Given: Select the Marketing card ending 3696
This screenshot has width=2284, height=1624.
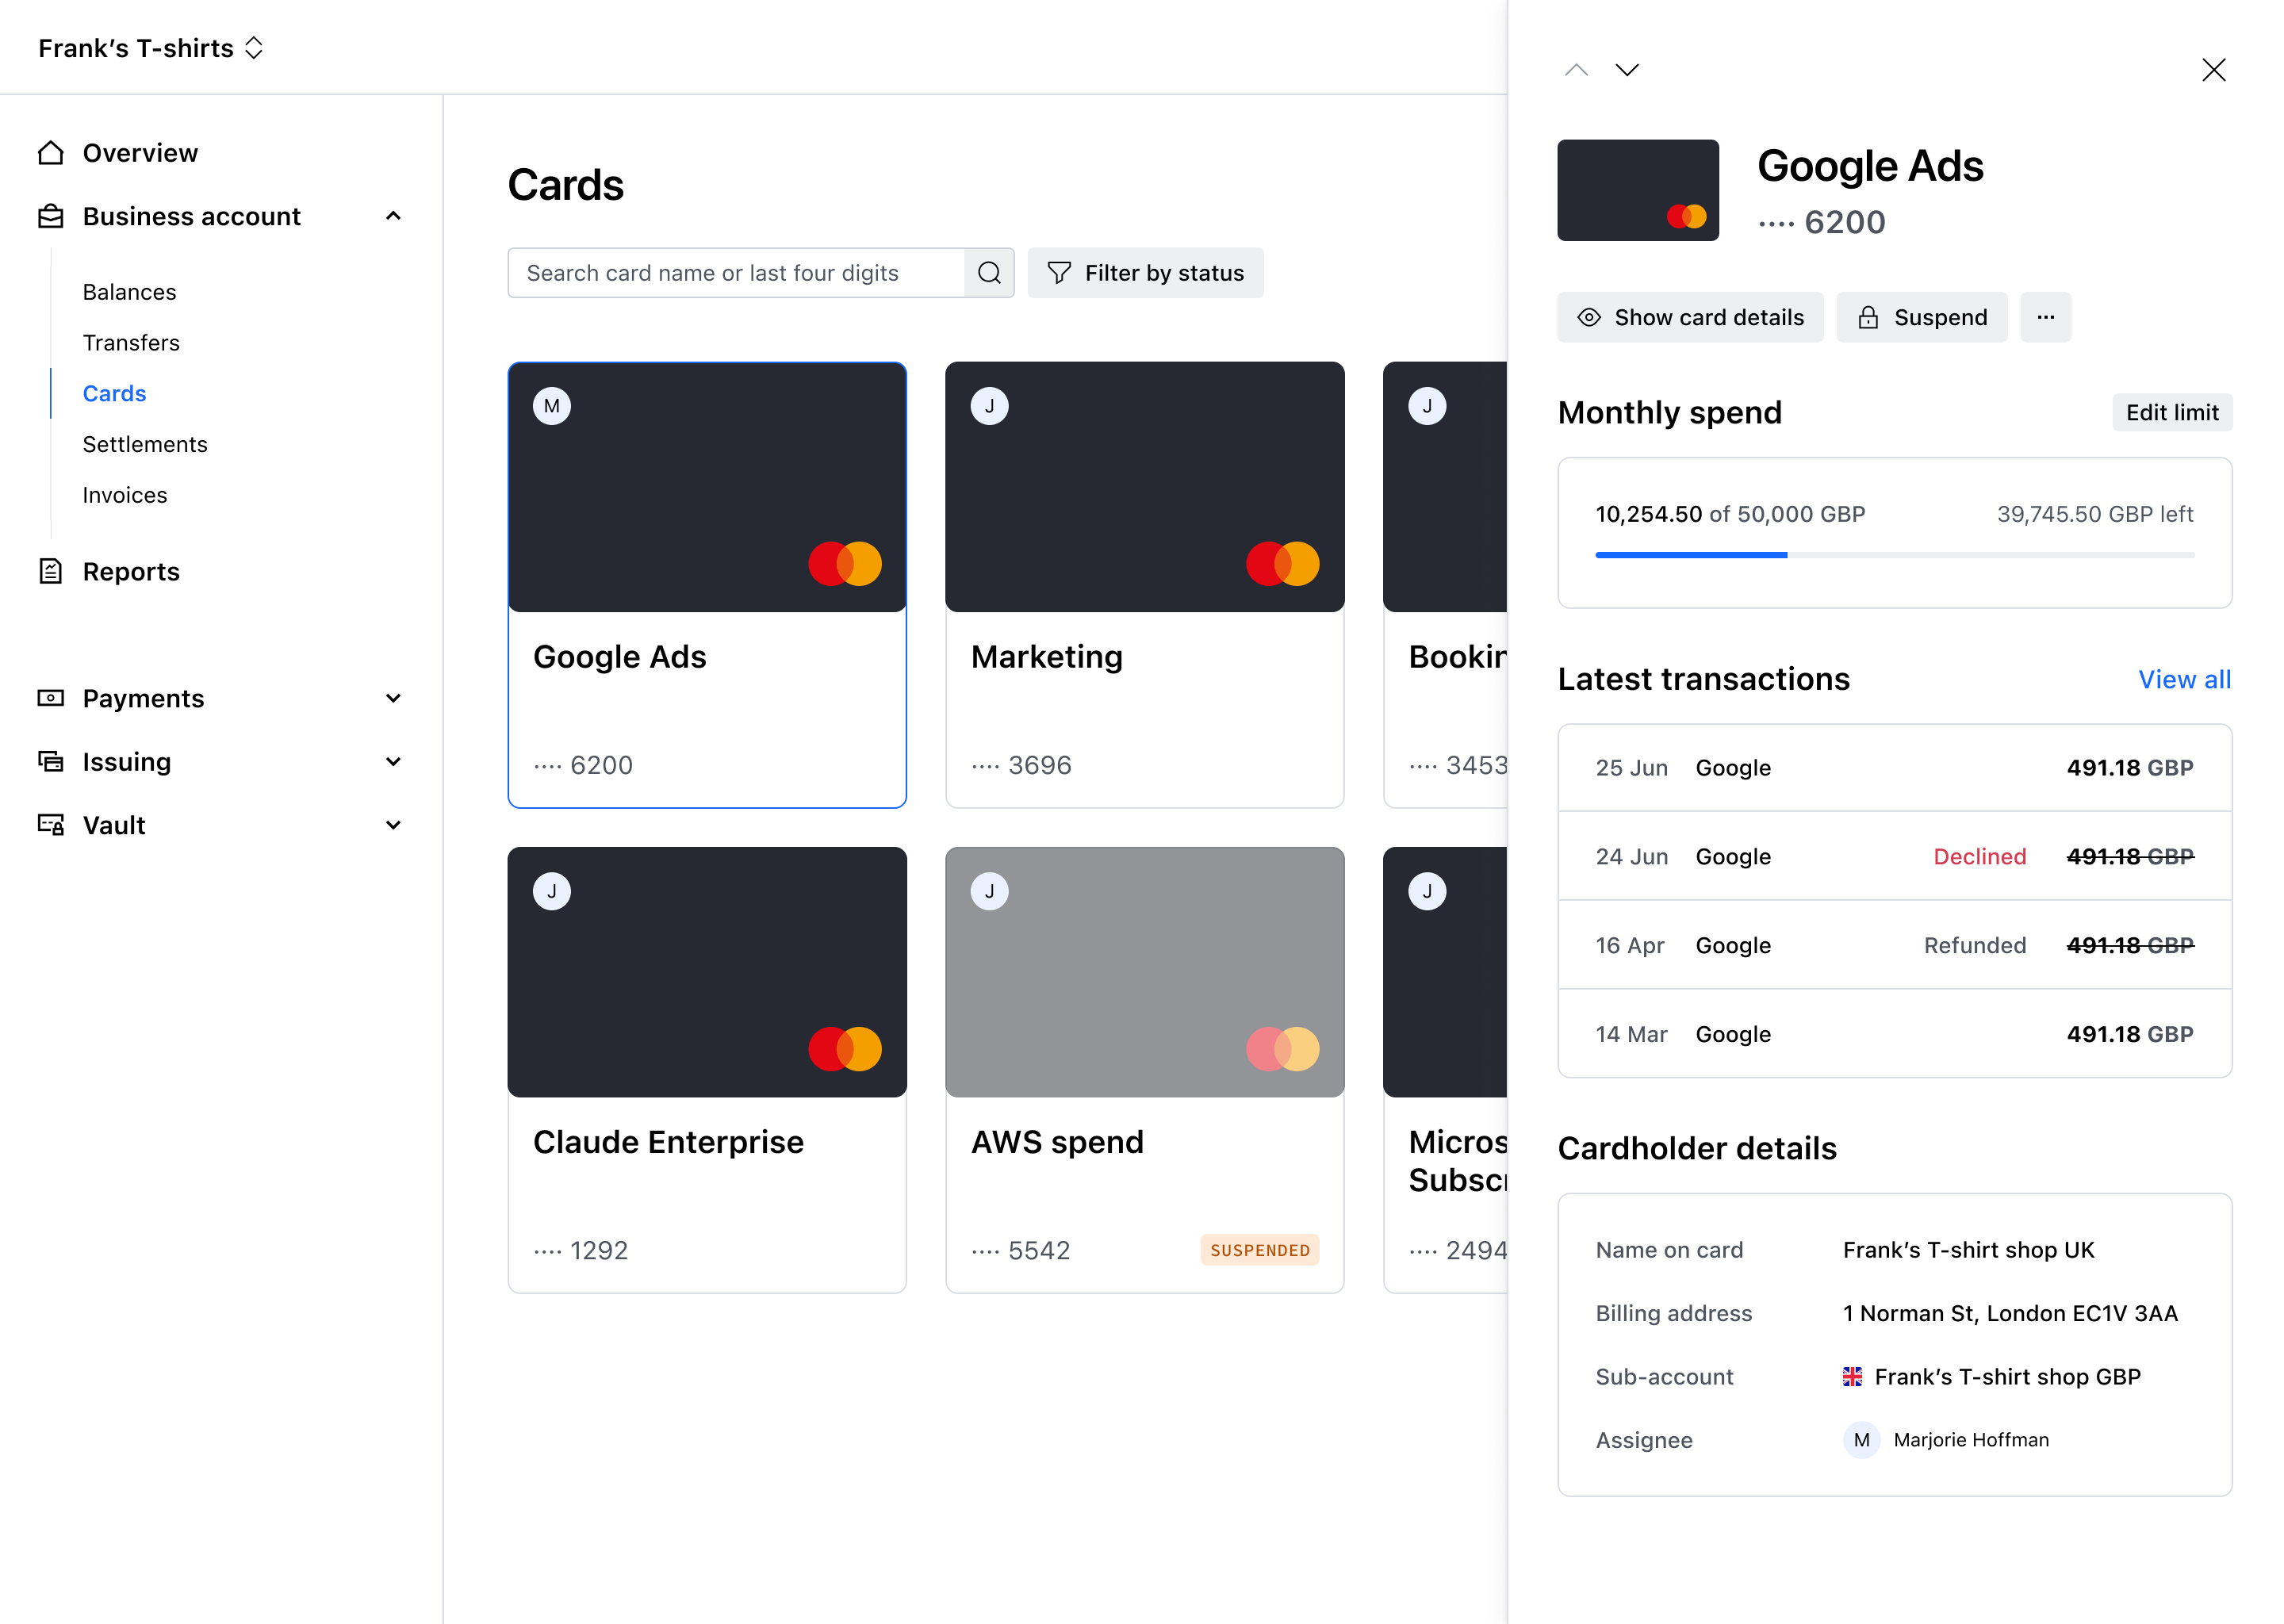Looking at the screenshot, I should [x=1144, y=585].
